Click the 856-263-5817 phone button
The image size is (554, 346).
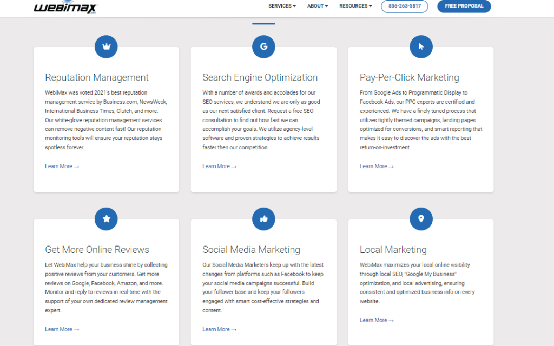(405, 6)
